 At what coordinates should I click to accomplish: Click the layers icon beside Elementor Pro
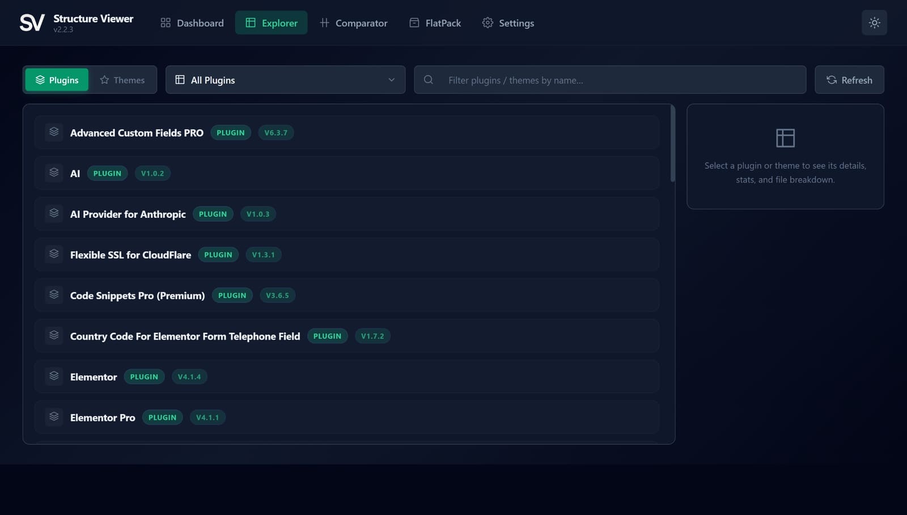click(54, 417)
